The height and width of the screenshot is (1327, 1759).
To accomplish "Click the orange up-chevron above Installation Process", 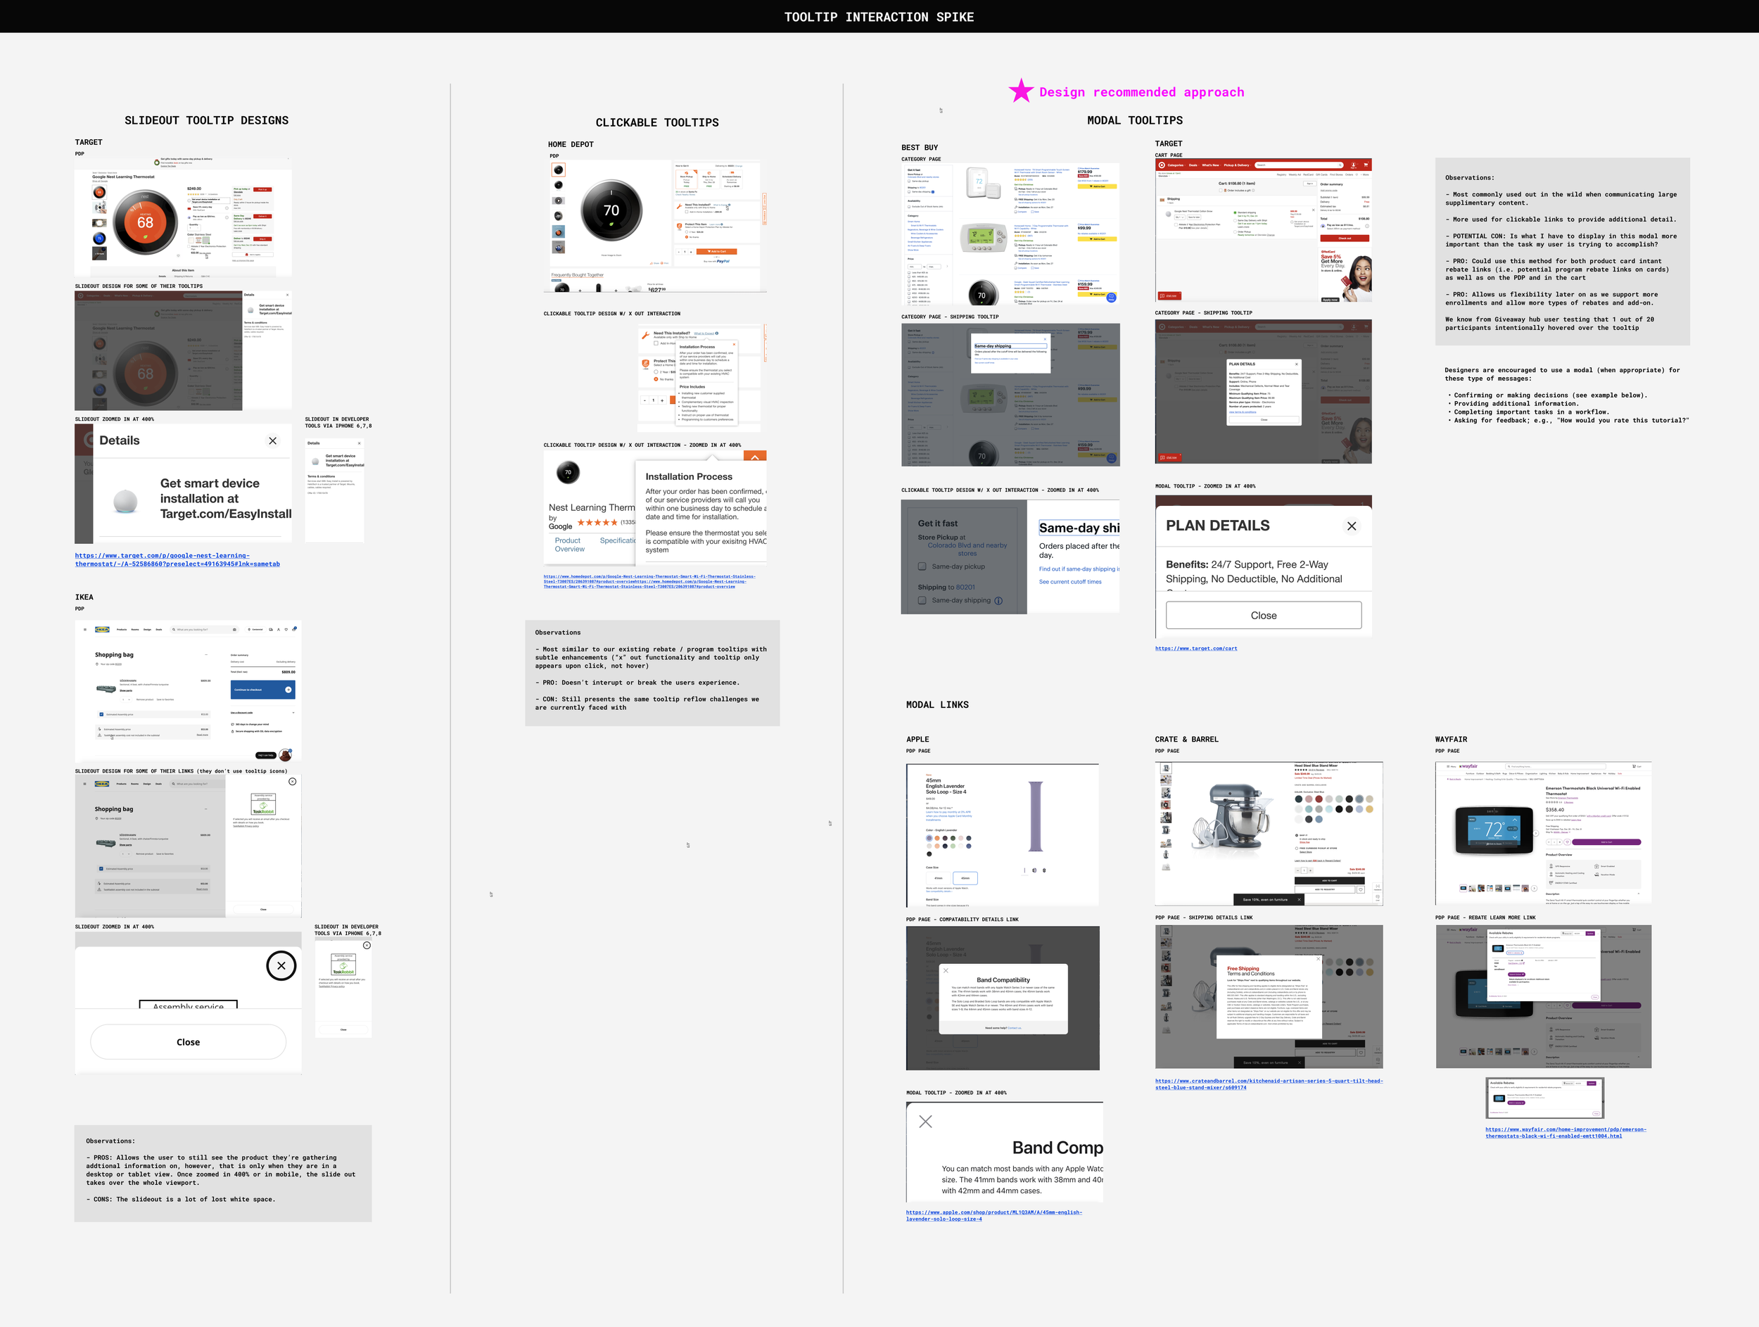I will [755, 457].
